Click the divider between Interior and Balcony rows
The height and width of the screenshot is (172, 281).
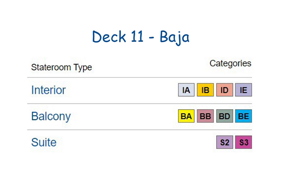pos(140,104)
